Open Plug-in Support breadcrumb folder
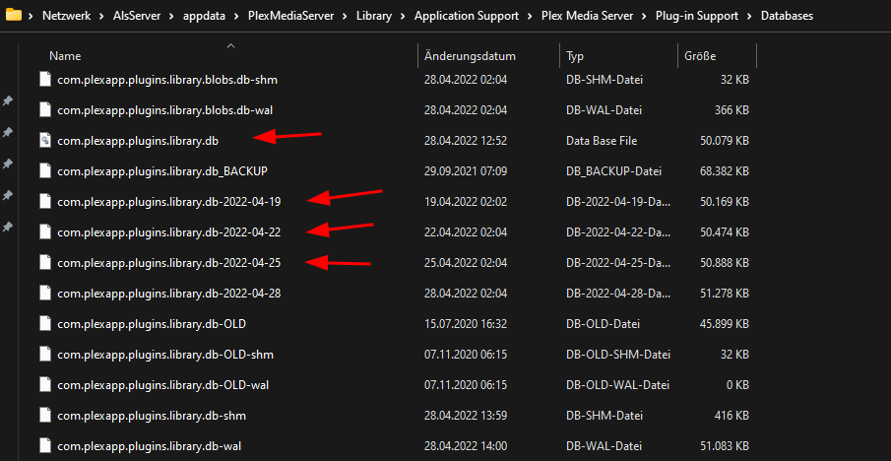891x461 pixels. [697, 16]
